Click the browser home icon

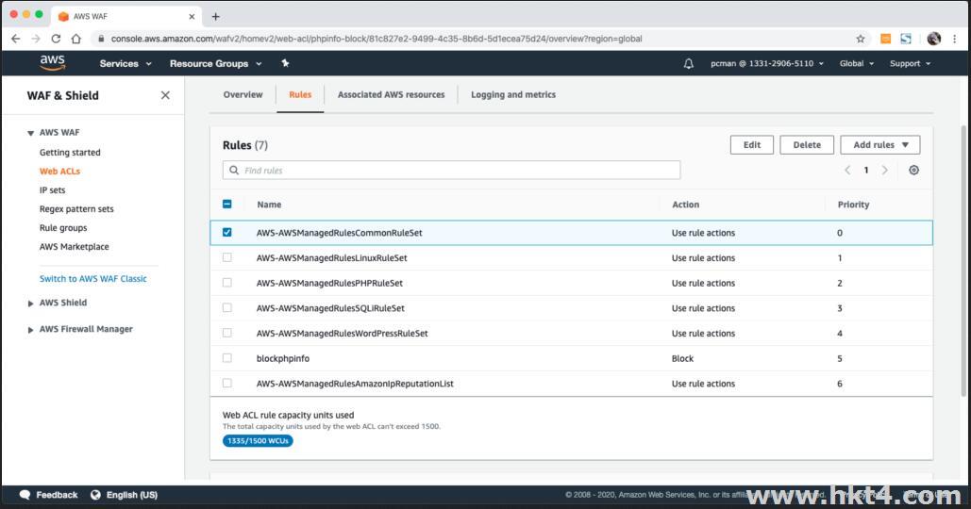(76, 39)
